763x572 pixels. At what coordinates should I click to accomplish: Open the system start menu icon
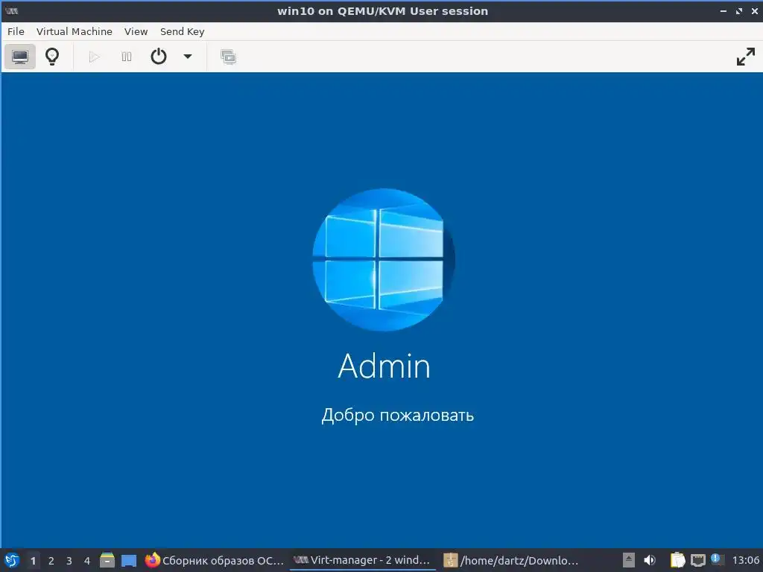click(x=12, y=560)
